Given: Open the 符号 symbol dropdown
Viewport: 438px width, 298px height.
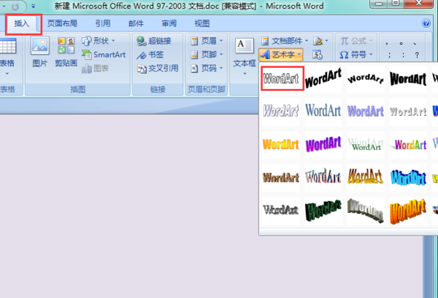Looking at the screenshot, I should click(x=371, y=55).
